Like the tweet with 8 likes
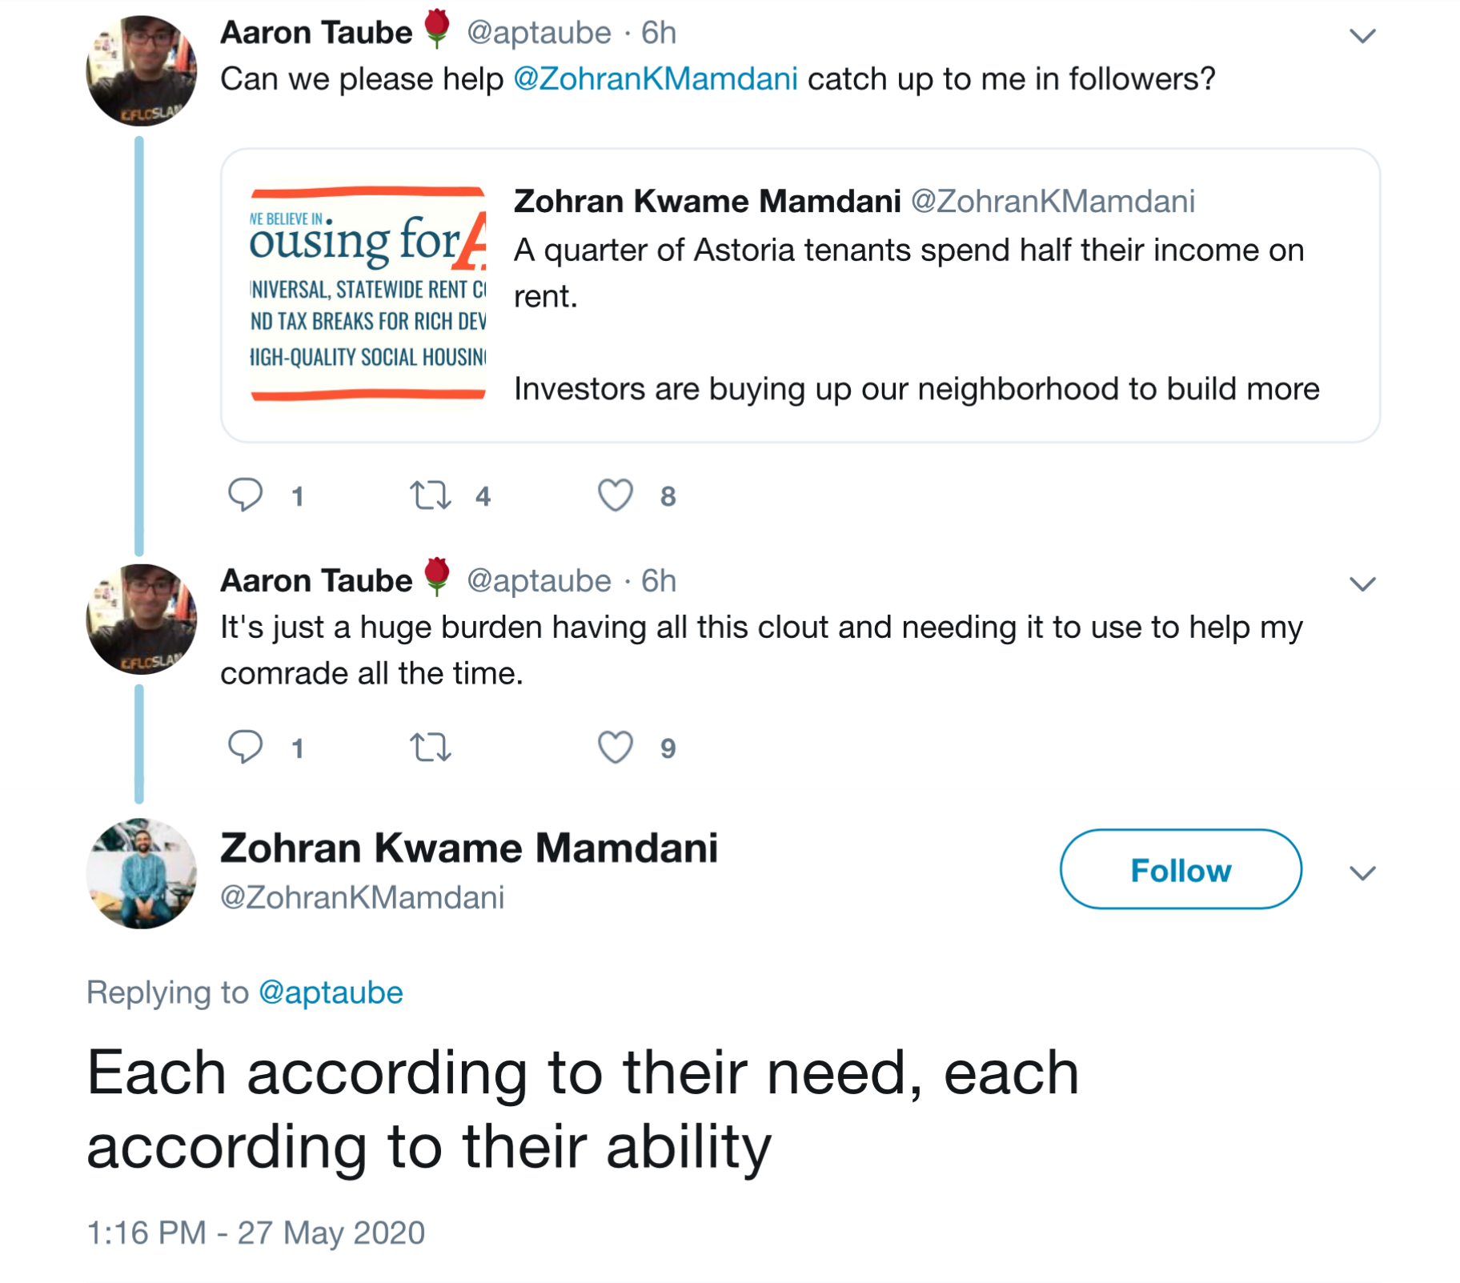The width and height of the screenshot is (1460, 1283). [x=615, y=495]
